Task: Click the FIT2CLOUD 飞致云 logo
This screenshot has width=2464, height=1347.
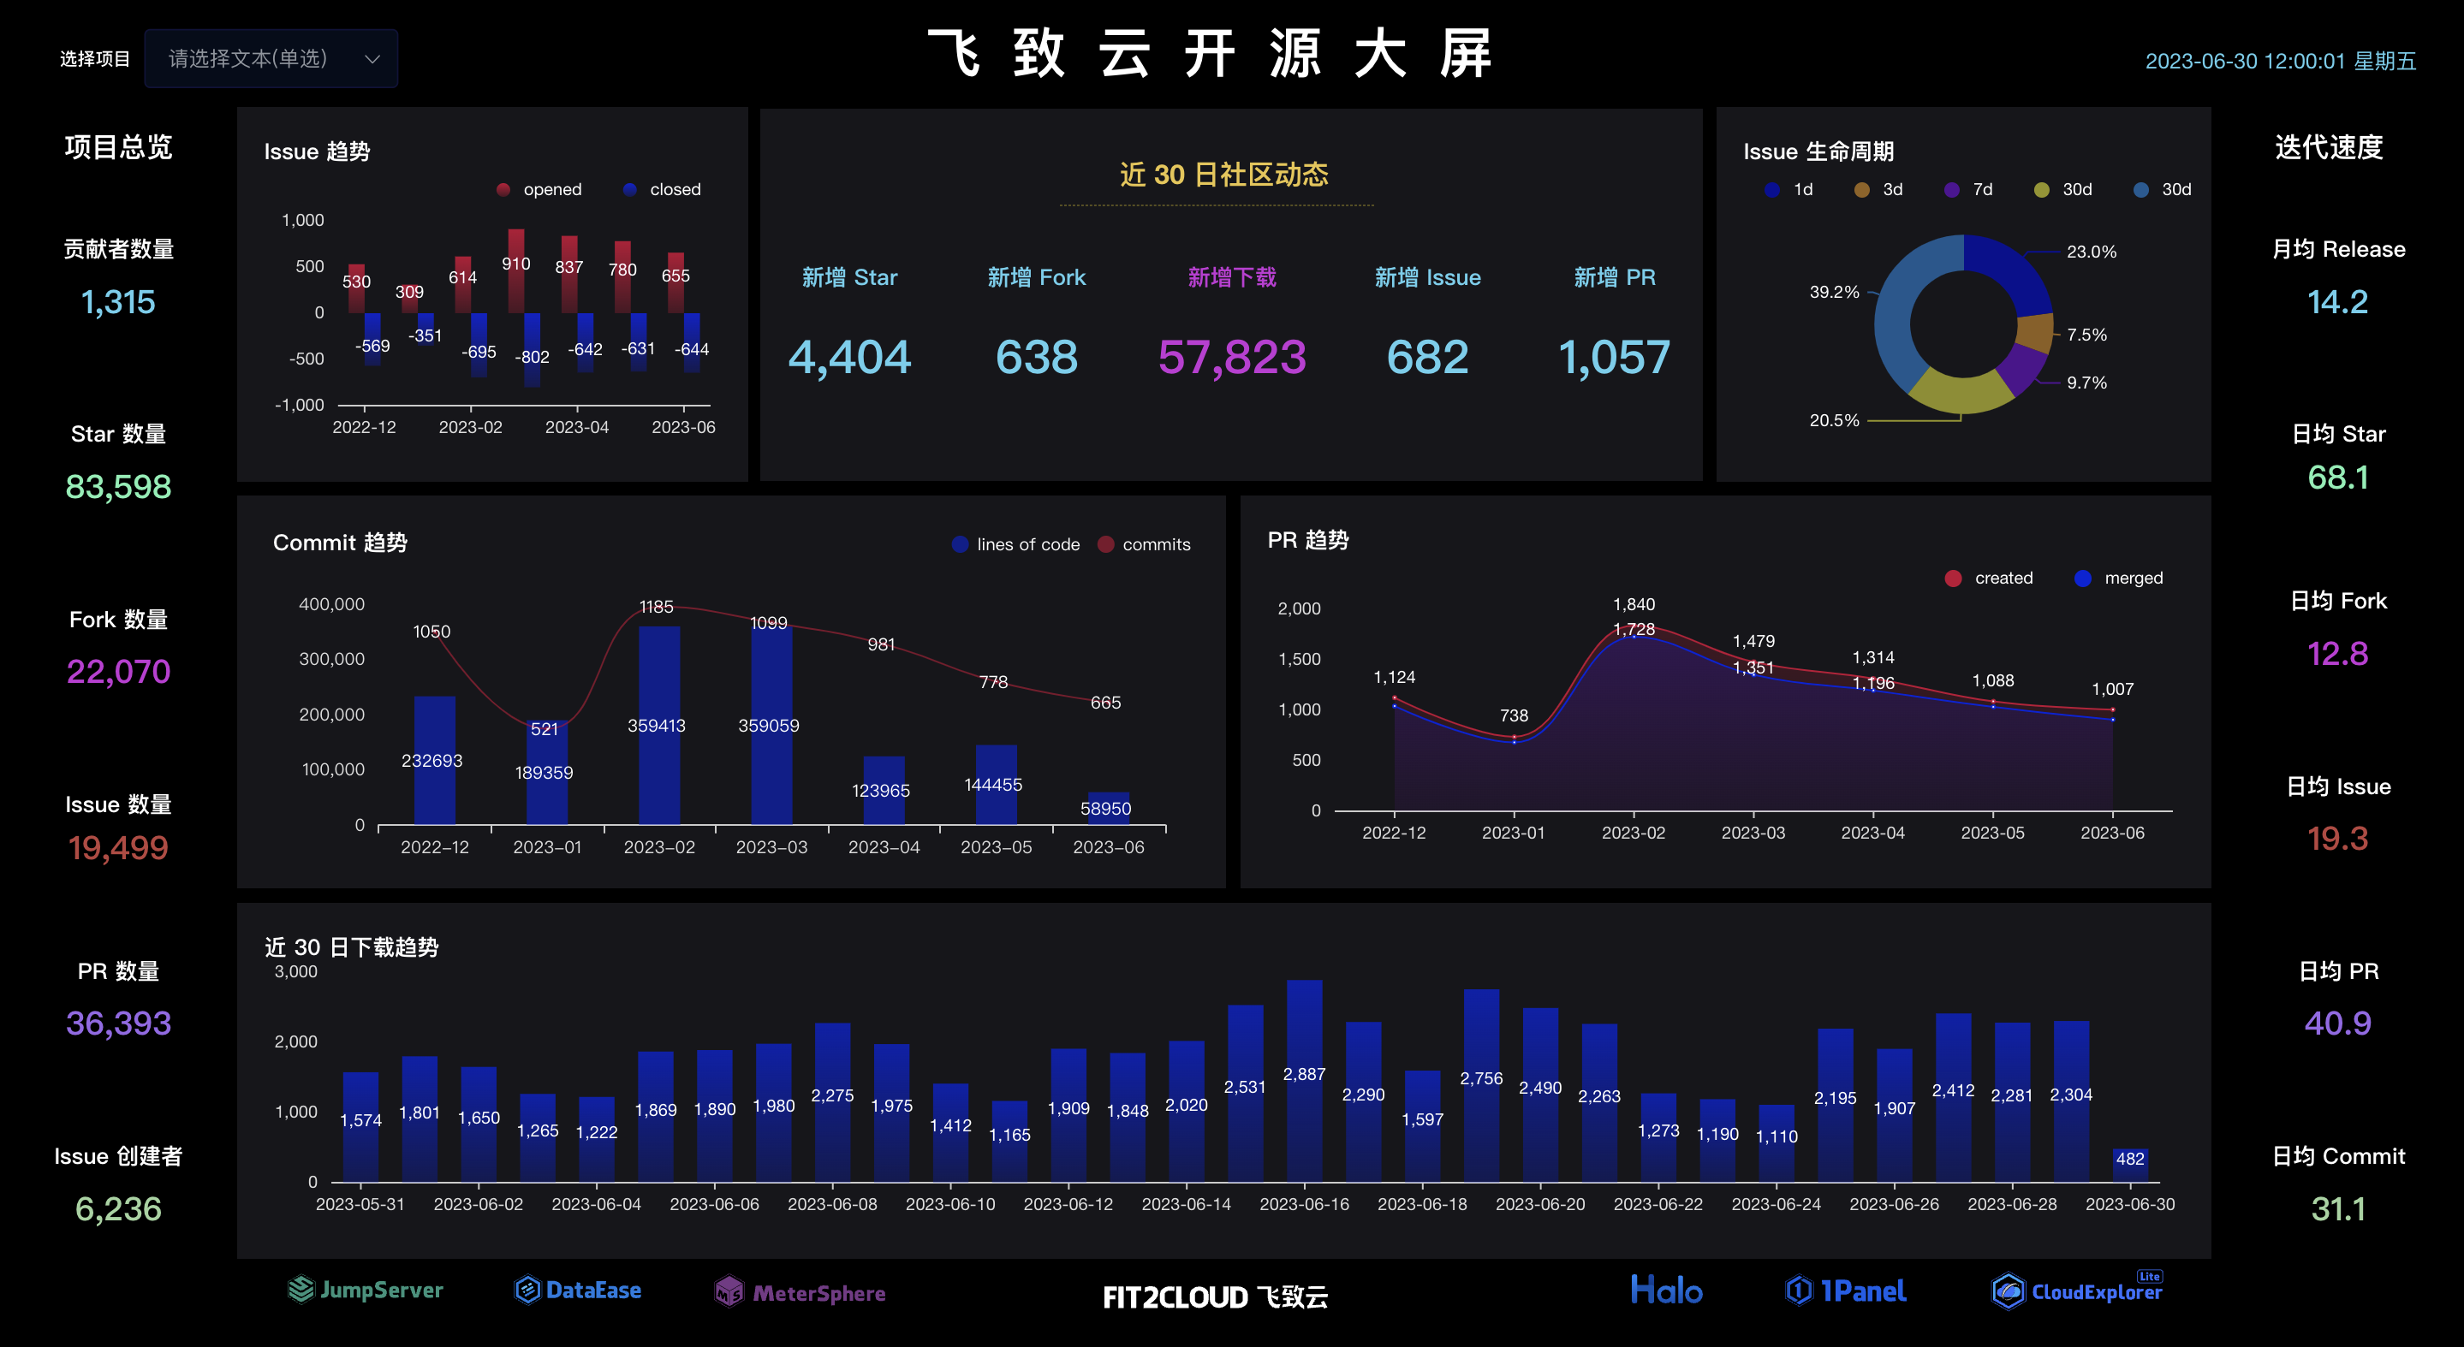Action: [1215, 1297]
